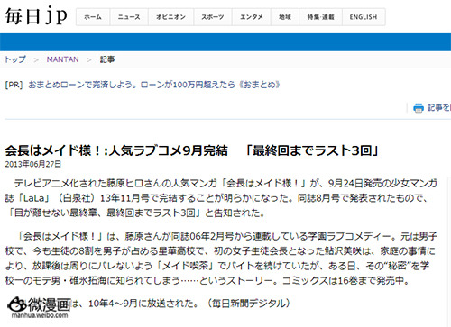Click the トップ breadcrumb link
The height and width of the screenshot is (327, 451).
point(15,59)
